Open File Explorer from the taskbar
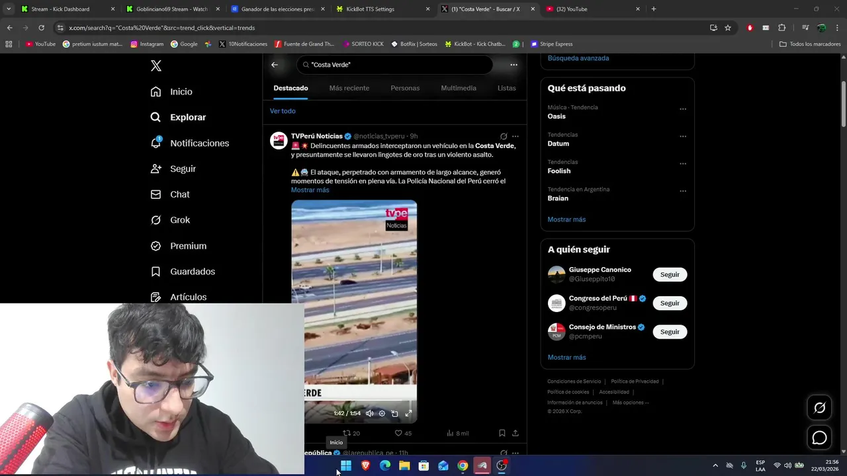 (404, 465)
